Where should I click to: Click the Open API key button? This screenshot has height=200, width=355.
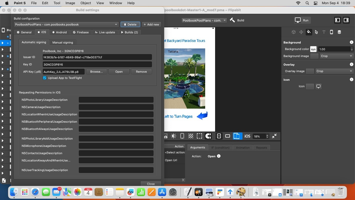tap(119, 72)
